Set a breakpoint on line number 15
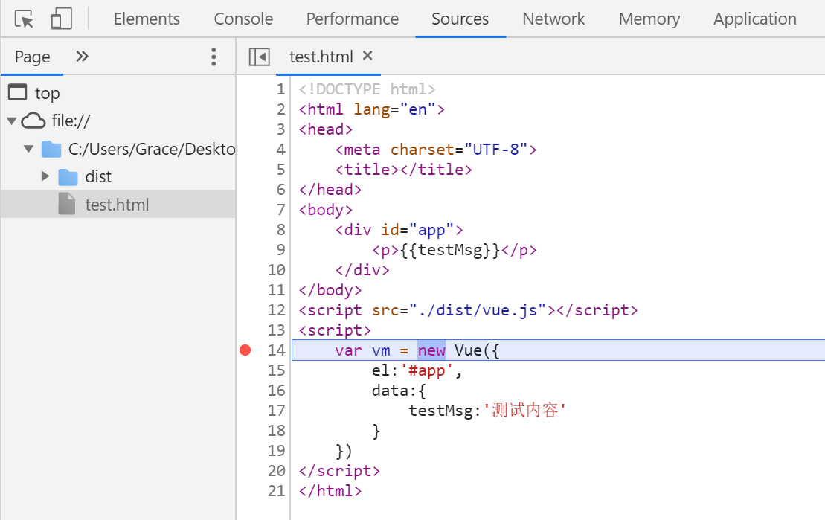825x520 pixels. coord(276,370)
